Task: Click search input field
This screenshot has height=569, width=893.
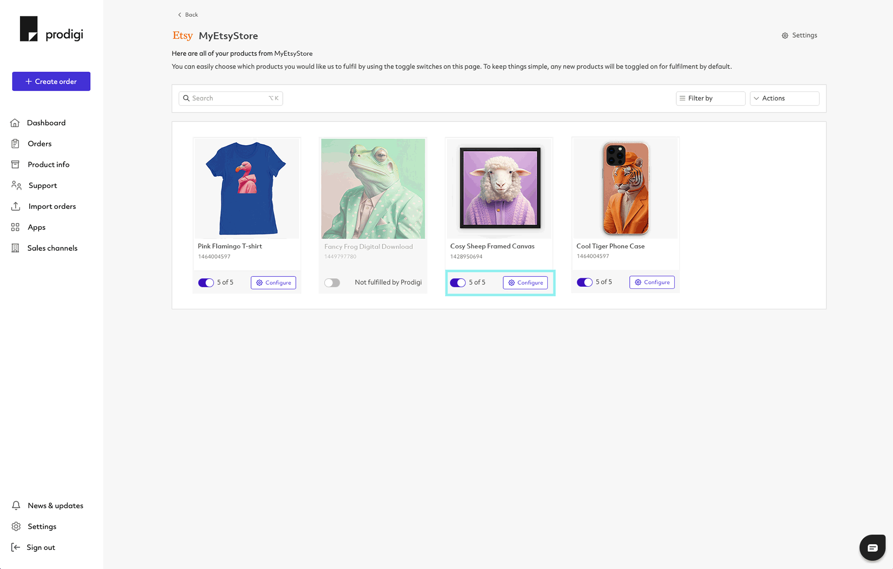Action: click(230, 98)
